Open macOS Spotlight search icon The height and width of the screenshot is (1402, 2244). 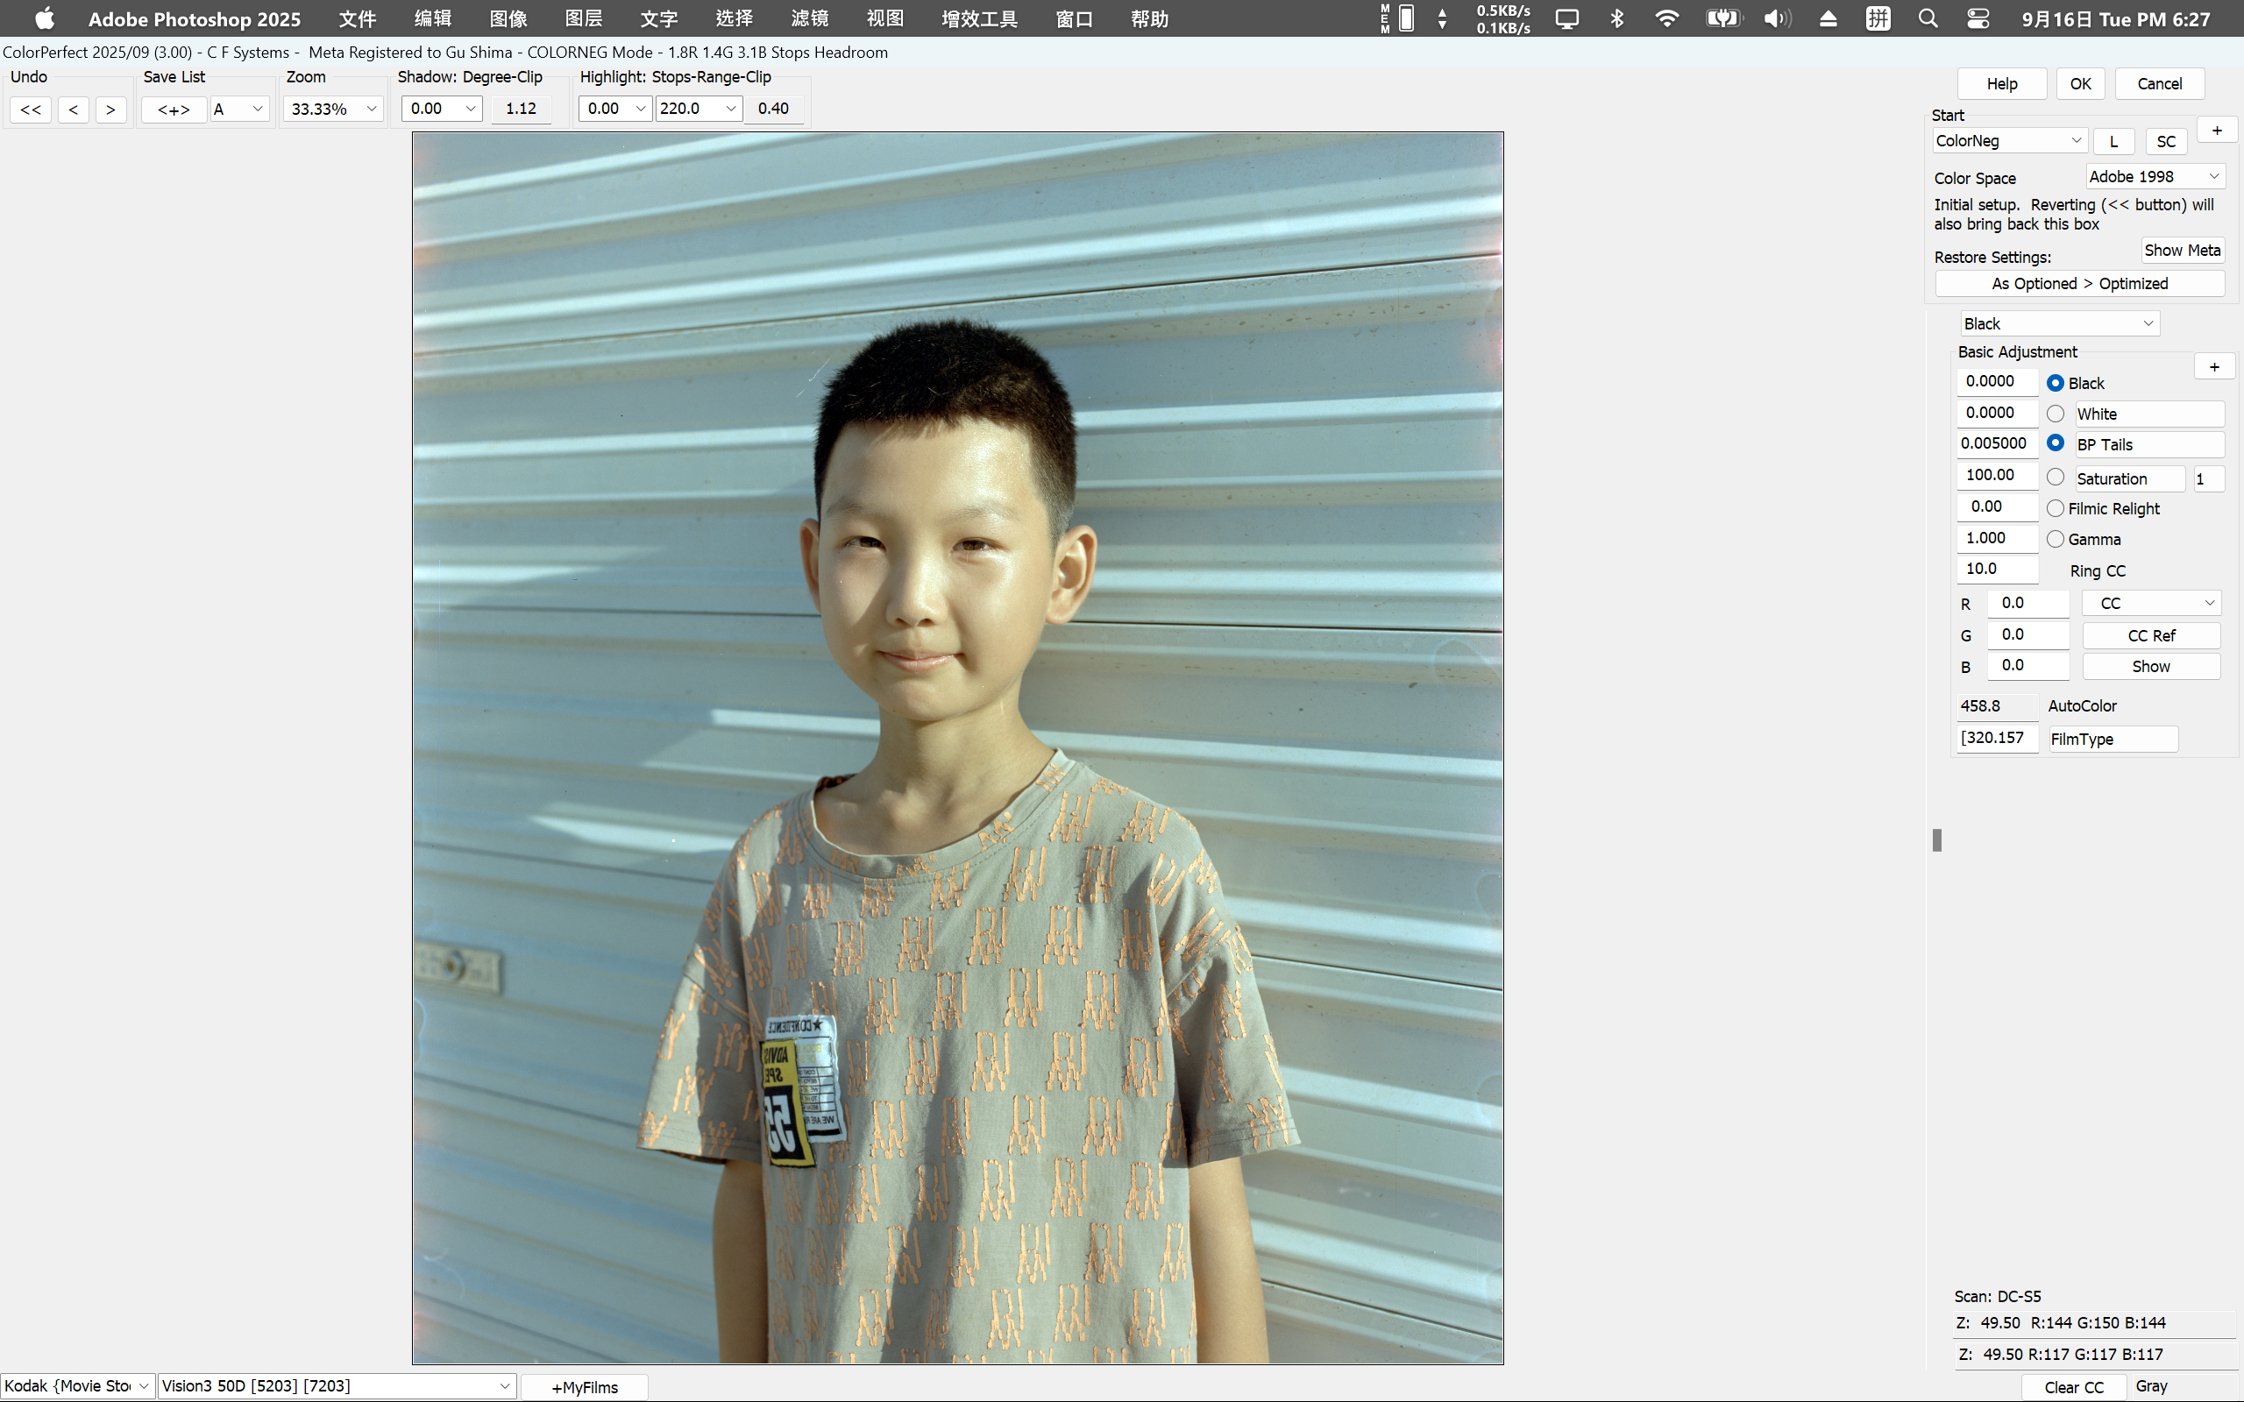click(x=1928, y=18)
